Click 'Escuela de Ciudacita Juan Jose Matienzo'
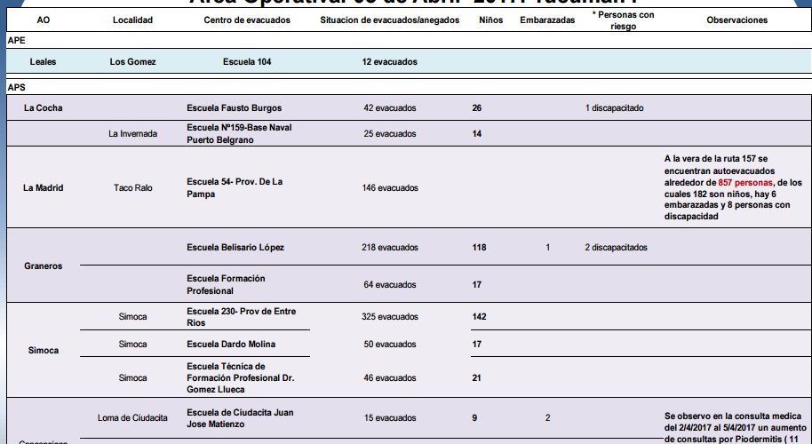 pyautogui.click(x=240, y=418)
